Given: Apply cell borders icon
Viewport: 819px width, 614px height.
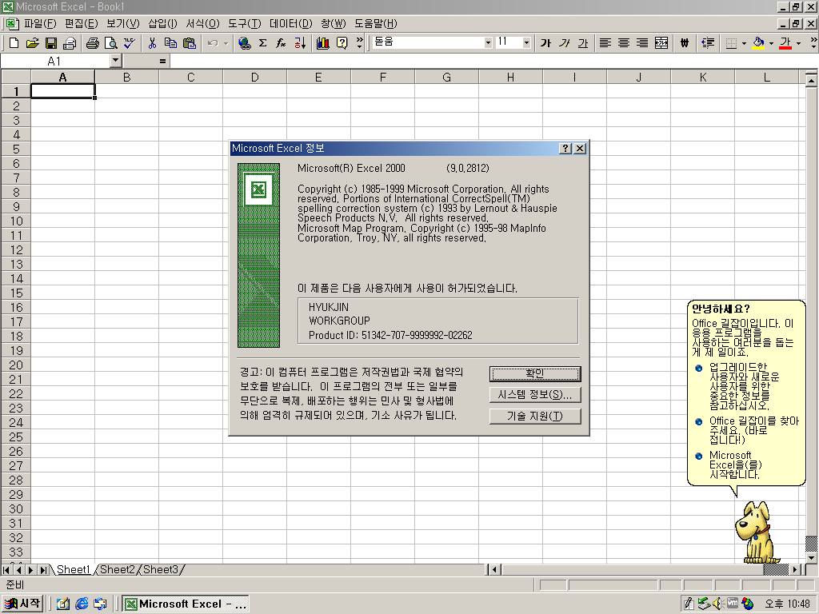Looking at the screenshot, I should pyautogui.click(x=731, y=43).
